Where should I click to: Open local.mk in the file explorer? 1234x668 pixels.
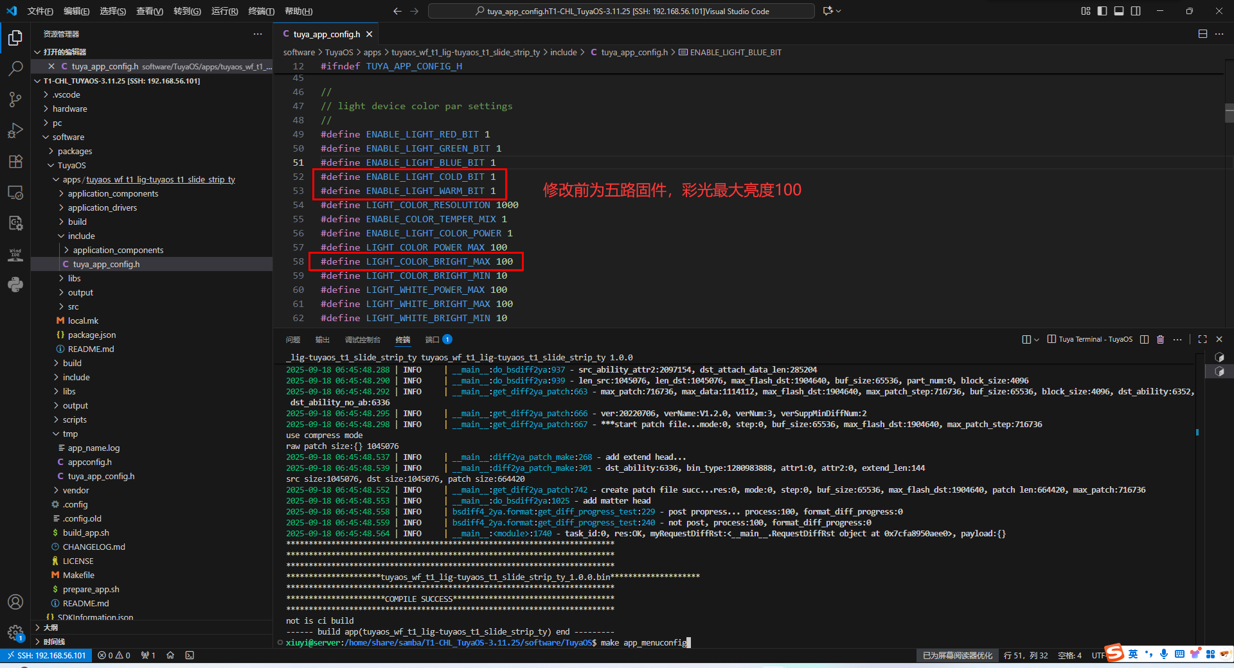[x=83, y=321]
